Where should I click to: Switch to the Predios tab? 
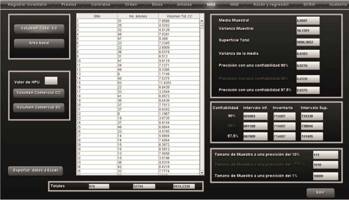tap(69, 5)
